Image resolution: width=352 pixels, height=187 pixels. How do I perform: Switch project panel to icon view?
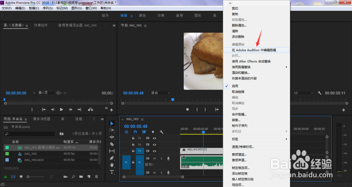[x=21, y=177]
